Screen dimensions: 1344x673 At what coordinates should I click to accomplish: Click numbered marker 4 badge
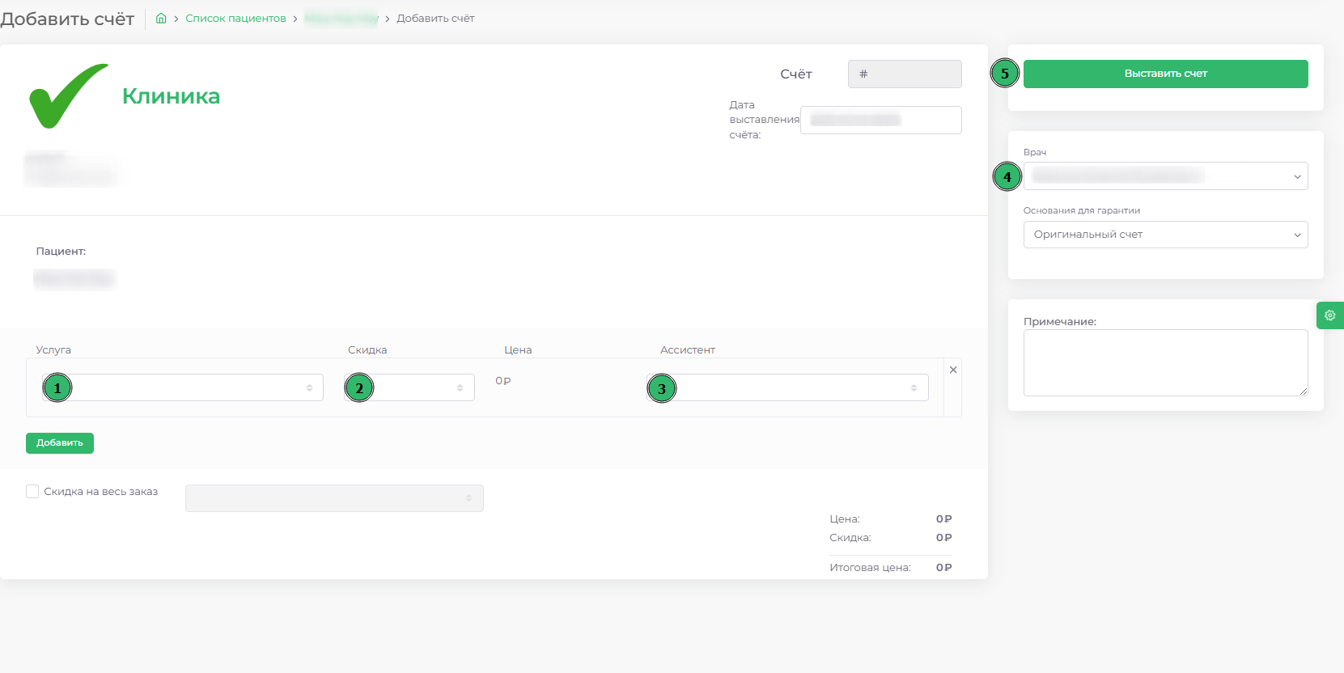1007,177
